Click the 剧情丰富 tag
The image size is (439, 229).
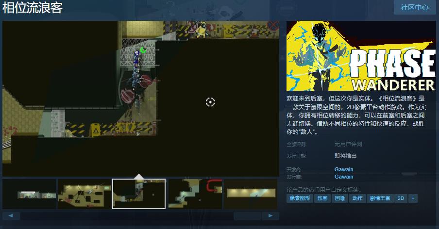pyautogui.click(x=380, y=198)
